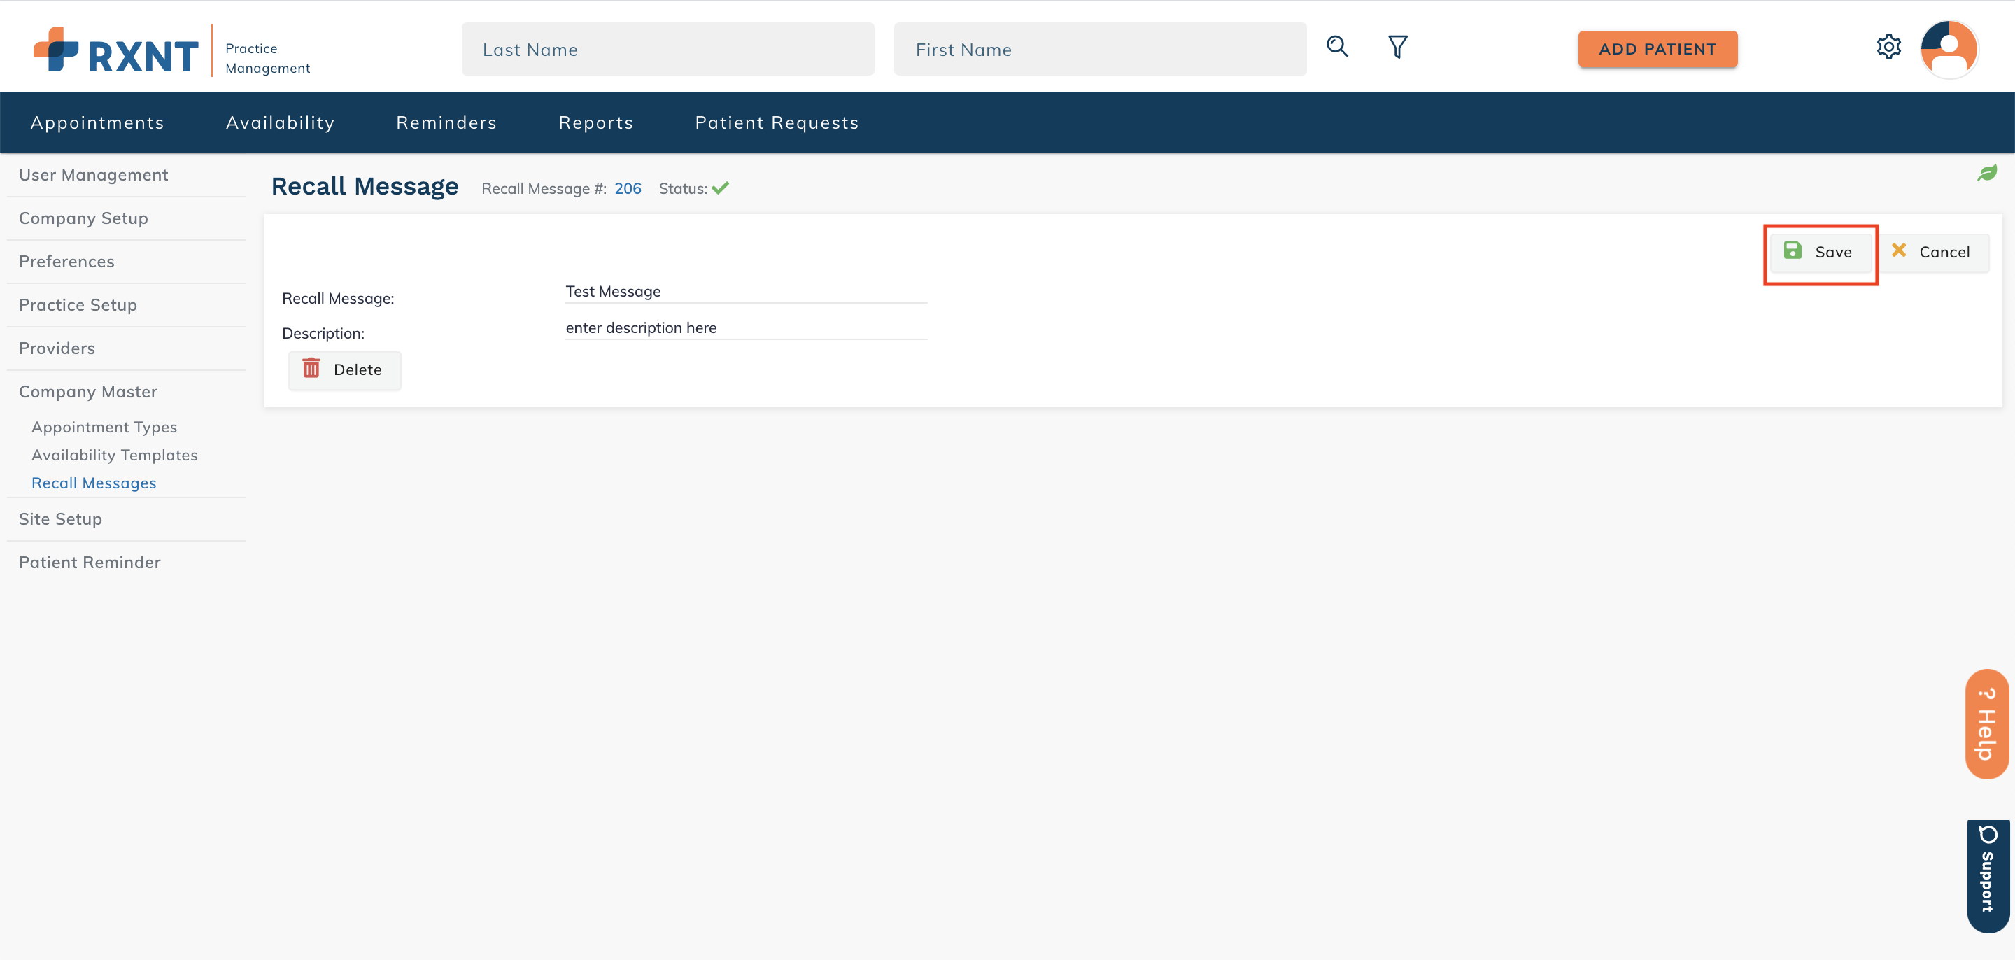Click the green leaf icon near top right
The image size is (2015, 960).
1988,172
